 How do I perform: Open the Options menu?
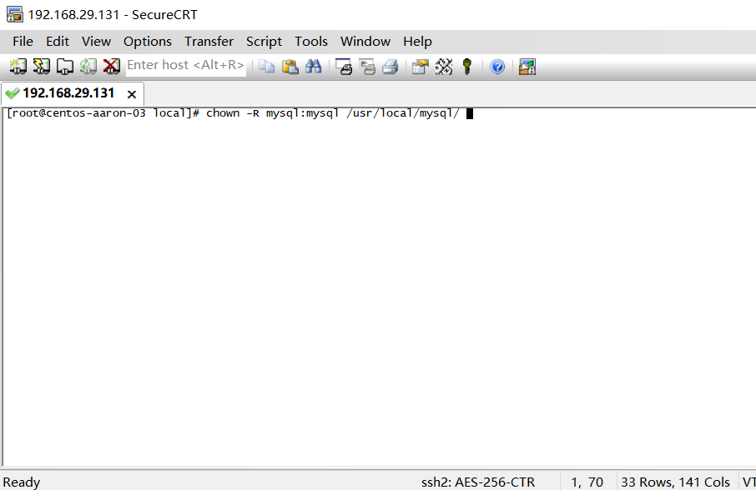click(x=148, y=42)
